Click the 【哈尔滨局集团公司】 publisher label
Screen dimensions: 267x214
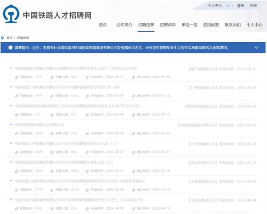point(201,106)
